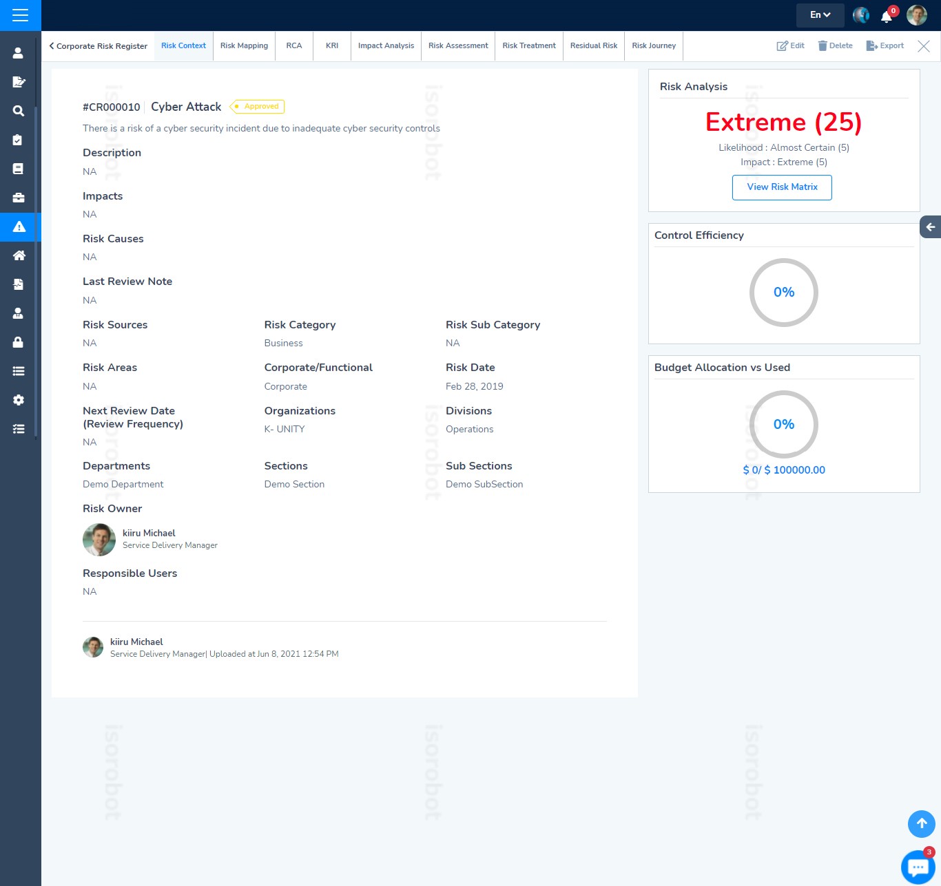This screenshot has height=886, width=941.
Task: Select the lock icon in the sidebar
Action: pos(18,342)
